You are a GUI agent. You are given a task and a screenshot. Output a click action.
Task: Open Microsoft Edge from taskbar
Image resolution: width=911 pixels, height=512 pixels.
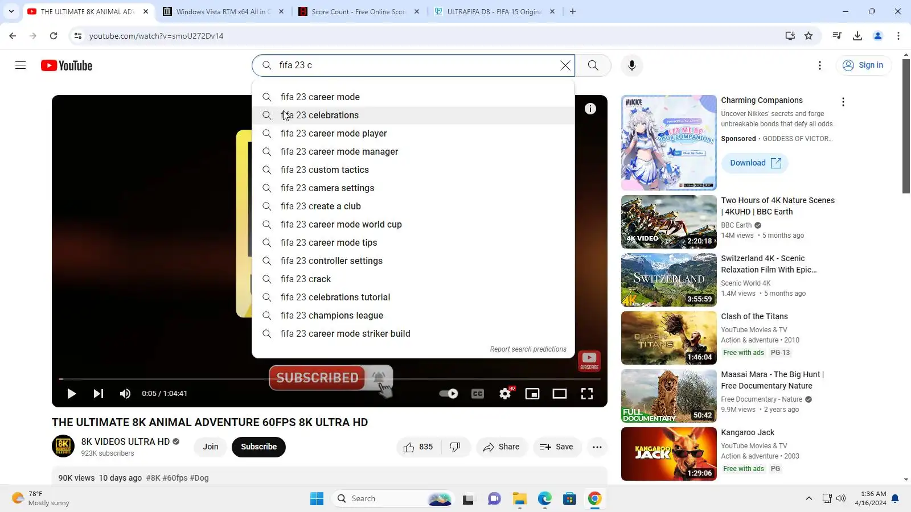click(x=545, y=499)
